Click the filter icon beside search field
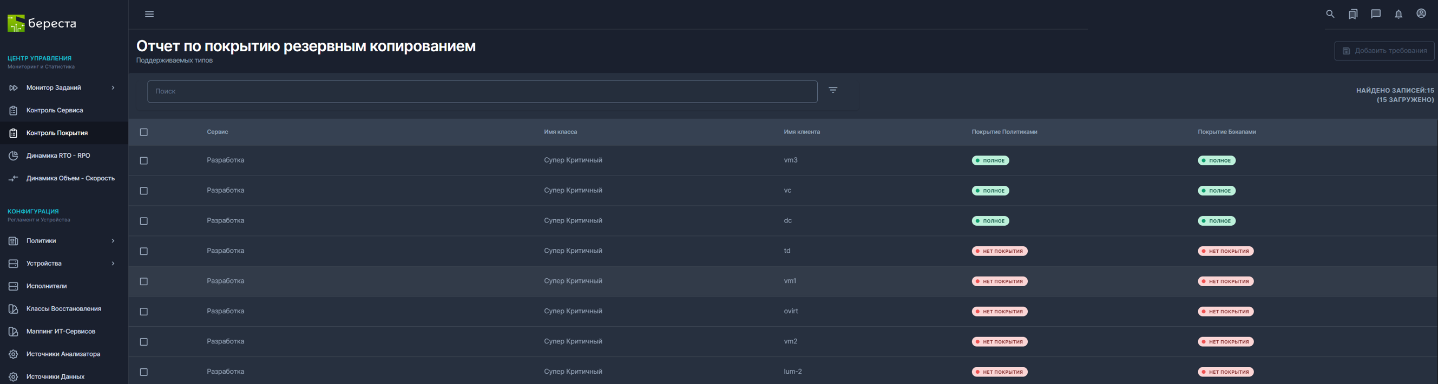The width and height of the screenshot is (1438, 384). coord(833,90)
